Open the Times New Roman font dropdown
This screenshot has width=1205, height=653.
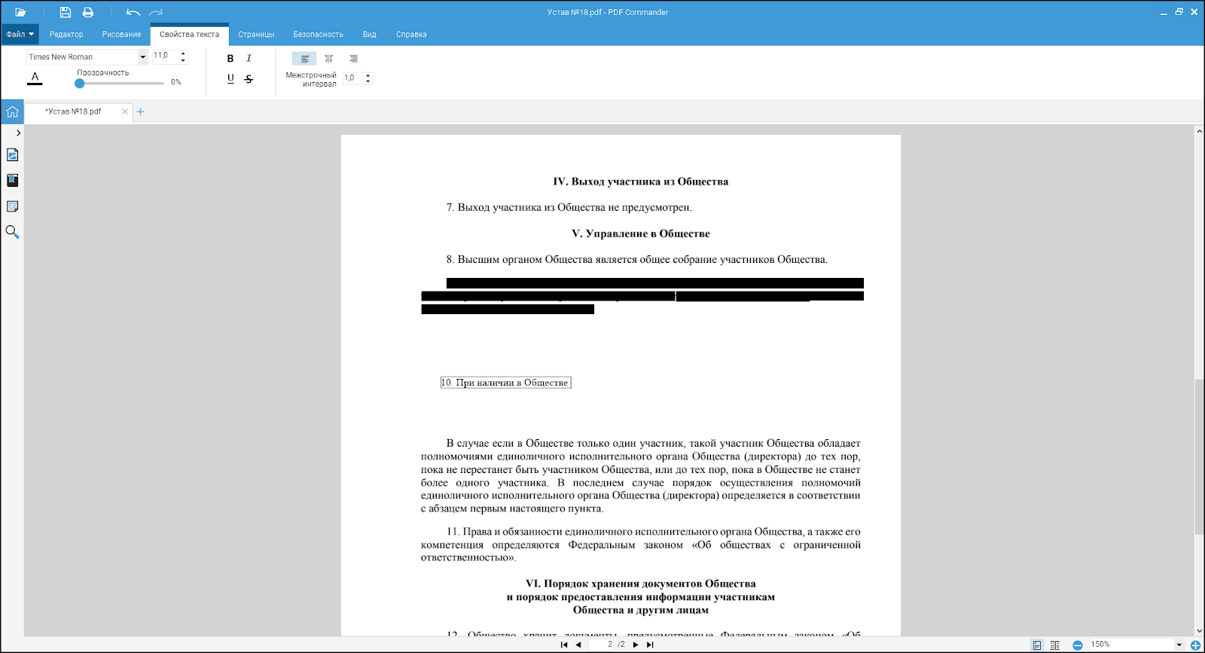142,57
